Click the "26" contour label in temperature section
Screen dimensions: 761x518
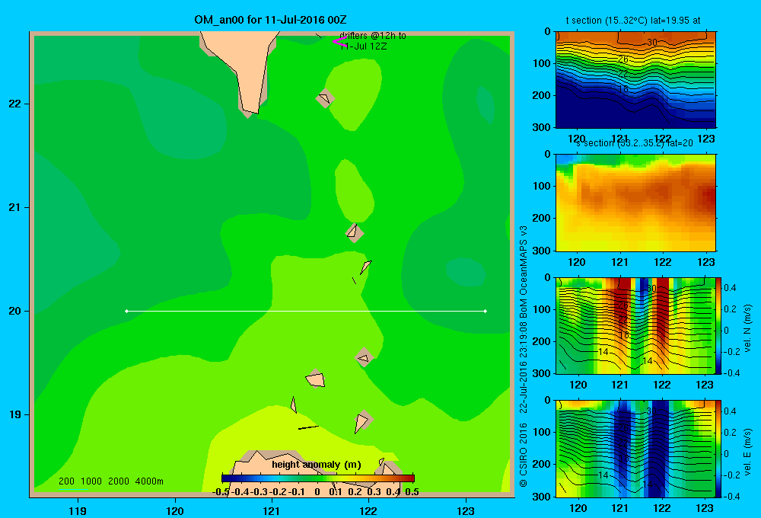point(623,59)
